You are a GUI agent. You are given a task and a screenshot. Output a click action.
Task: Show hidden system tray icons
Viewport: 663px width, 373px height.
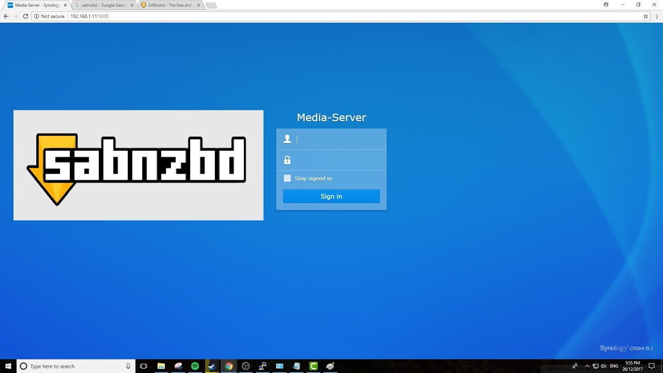point(587,366)
